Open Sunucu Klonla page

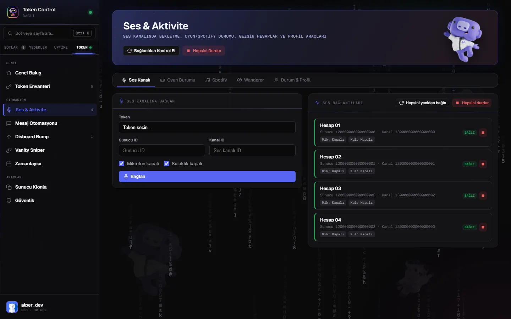[x=50, y=187]
